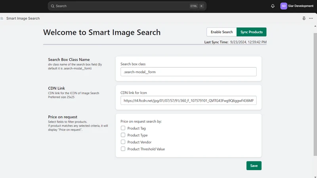Click the Search Box Class Name heading
The height and width of the screenshot is (178, 317).
(69, 60)
